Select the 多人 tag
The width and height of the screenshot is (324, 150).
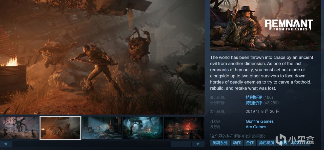296,143
